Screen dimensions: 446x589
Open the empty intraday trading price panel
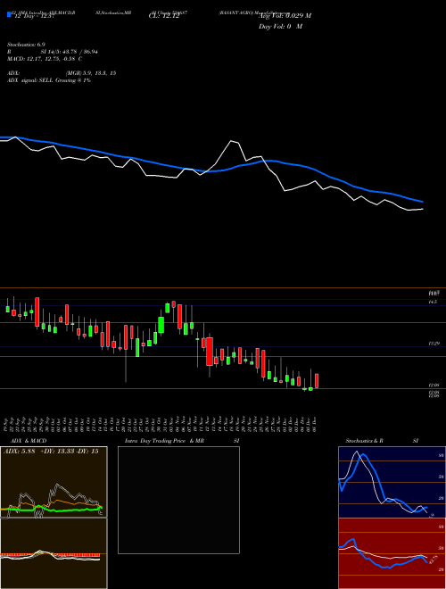click(178, 500)
